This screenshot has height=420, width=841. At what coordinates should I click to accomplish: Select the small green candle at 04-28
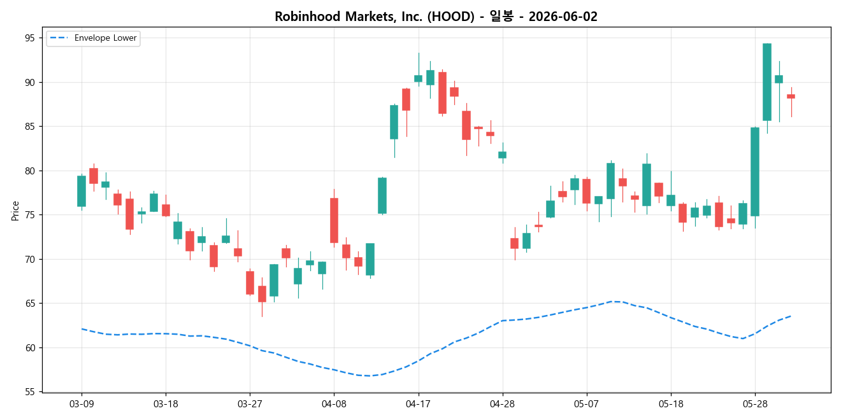pyautogui.click(x=502, y=155)
